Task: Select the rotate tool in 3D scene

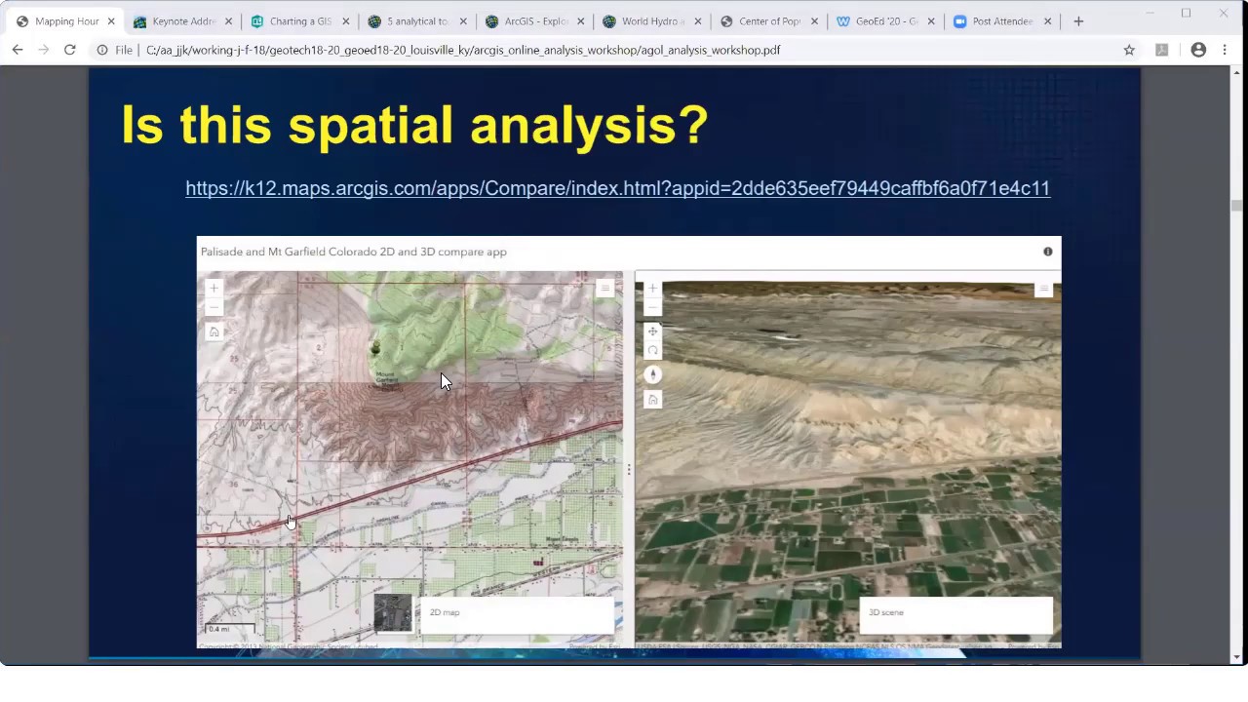Action: pos(652,350)
